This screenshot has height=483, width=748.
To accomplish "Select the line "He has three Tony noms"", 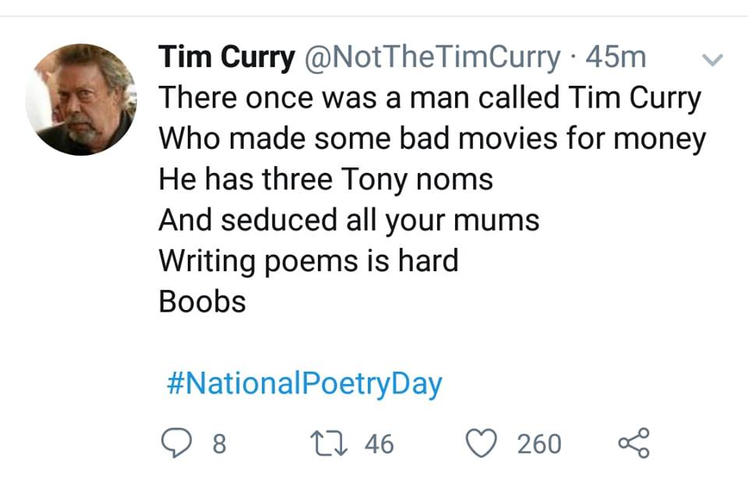I will pos(326,179).
